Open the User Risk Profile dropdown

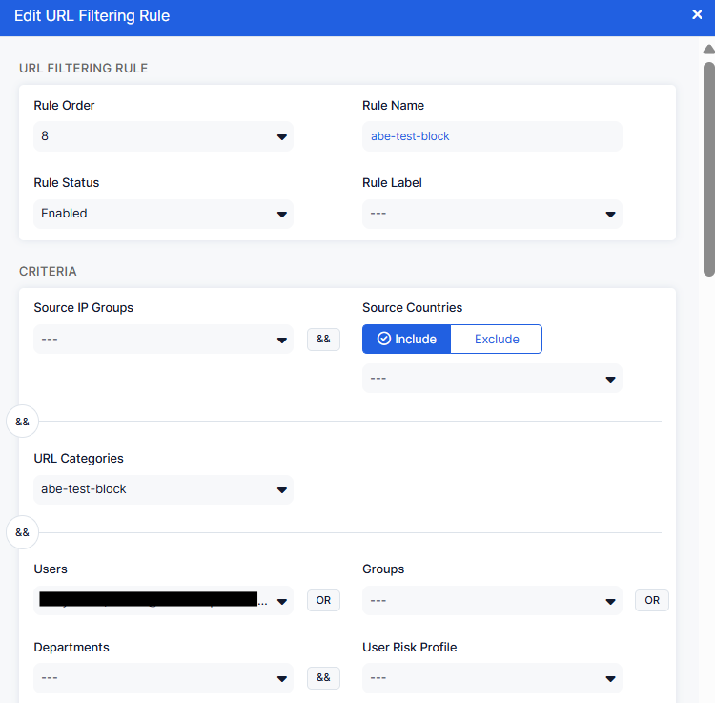coord(492,678)
